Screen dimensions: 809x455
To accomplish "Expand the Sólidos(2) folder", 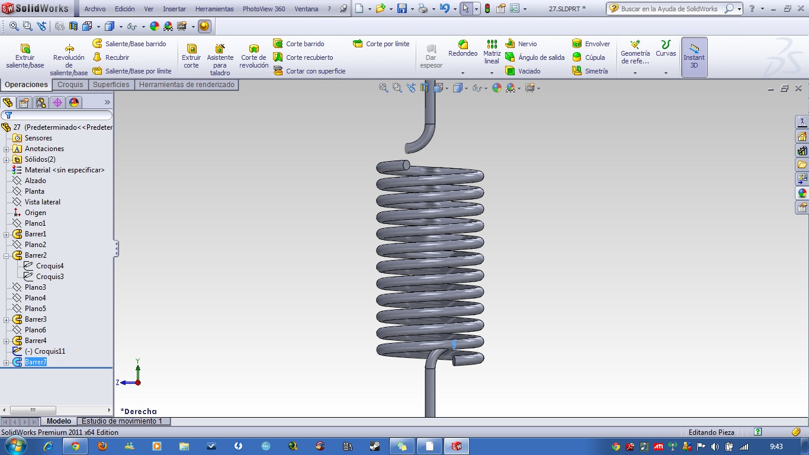I will pyautogui.click(x=7, y=159).
